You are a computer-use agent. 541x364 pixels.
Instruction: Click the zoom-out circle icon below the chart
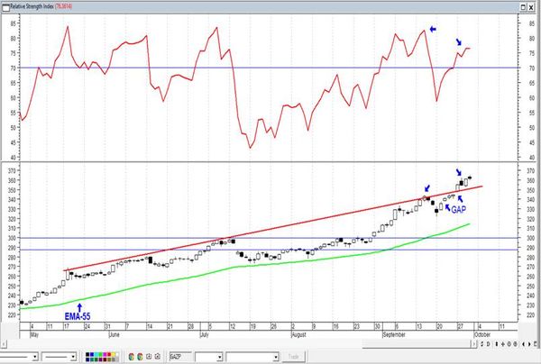[515, 344]
